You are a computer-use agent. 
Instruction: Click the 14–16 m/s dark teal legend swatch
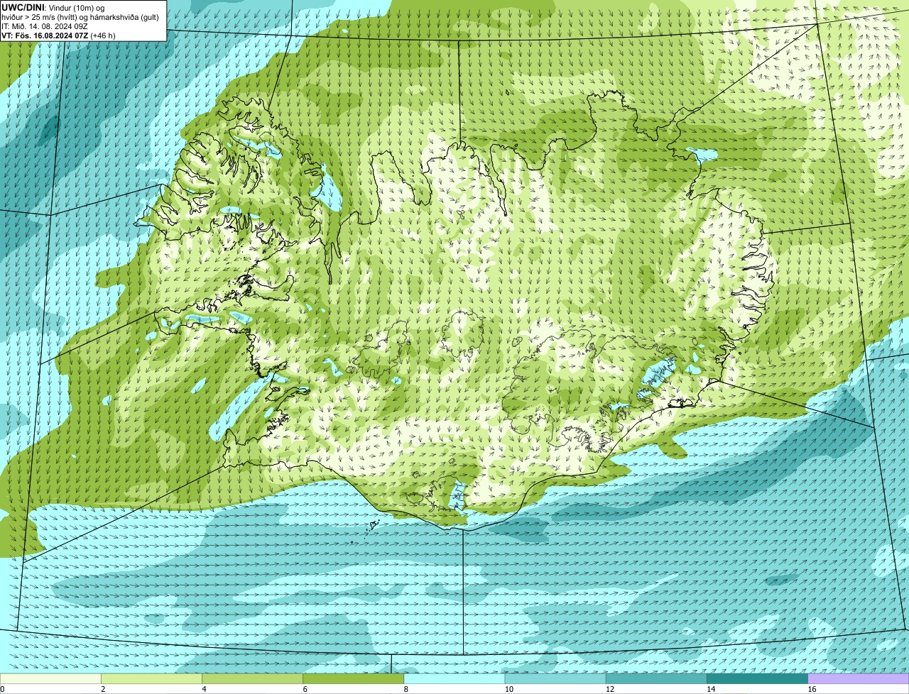(757, 678)
